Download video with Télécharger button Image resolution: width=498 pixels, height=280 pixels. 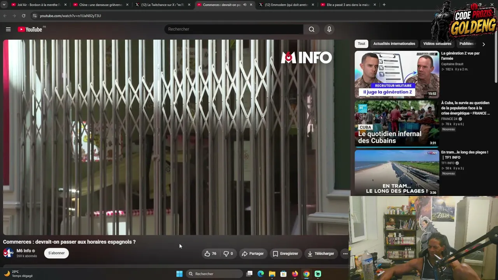pos(321,254)
